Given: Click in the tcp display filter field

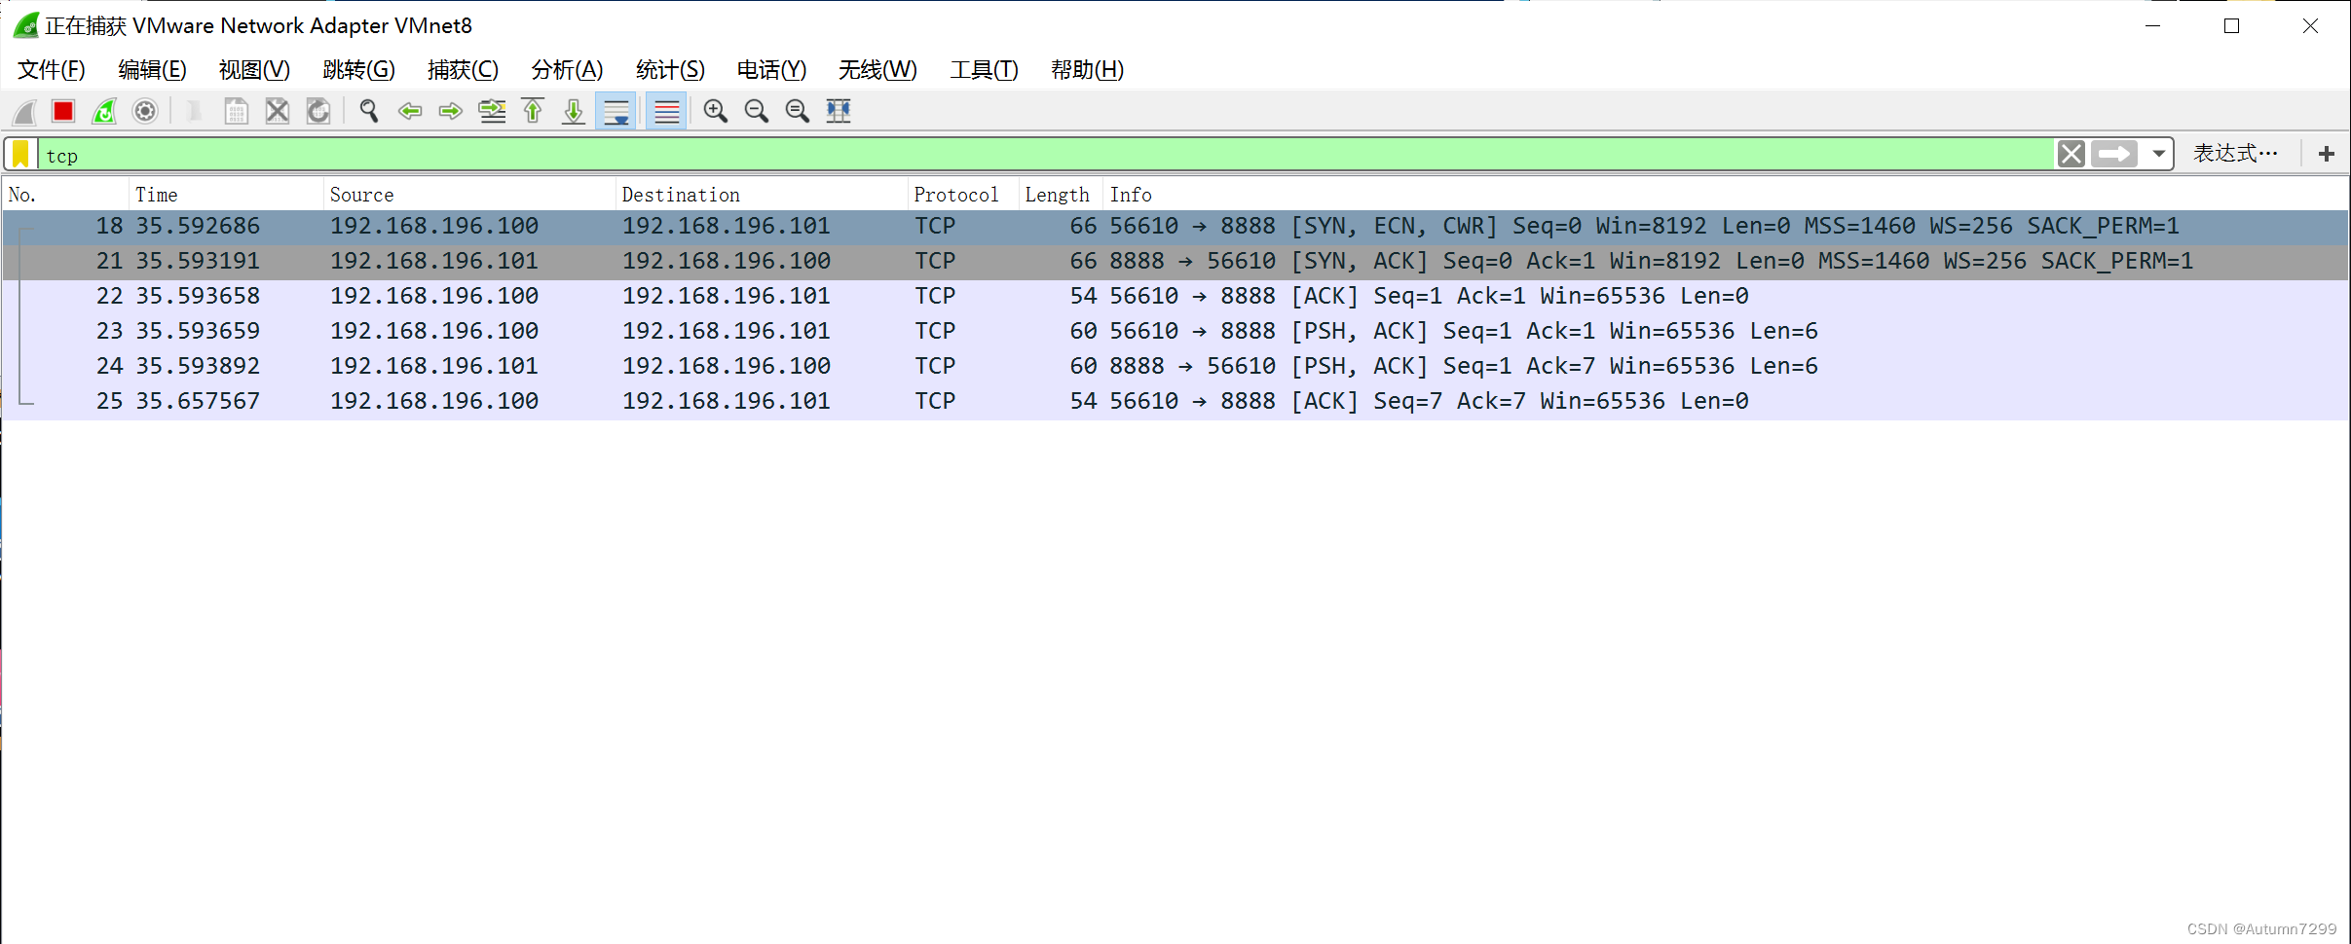Looking at the screenshot, I should click(1046, 154).
